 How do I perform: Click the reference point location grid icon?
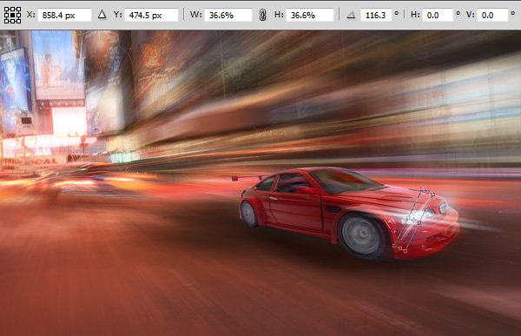pos(12,15)
